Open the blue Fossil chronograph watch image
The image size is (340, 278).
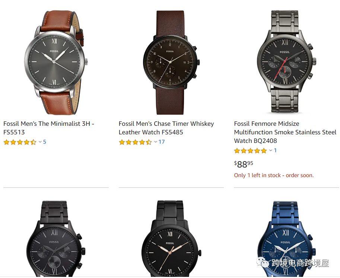click(287, 239)
